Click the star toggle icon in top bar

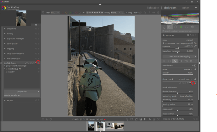click(145, 13)
